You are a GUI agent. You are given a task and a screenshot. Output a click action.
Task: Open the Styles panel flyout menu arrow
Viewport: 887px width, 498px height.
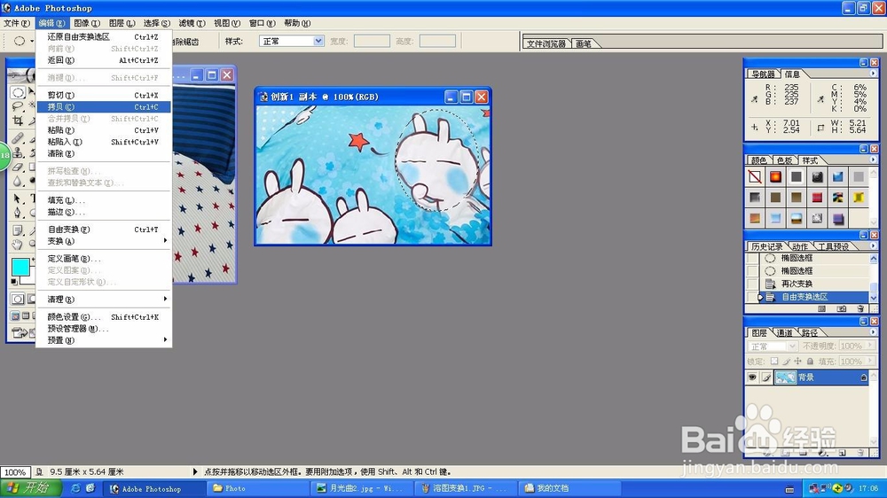coord(873,160)
